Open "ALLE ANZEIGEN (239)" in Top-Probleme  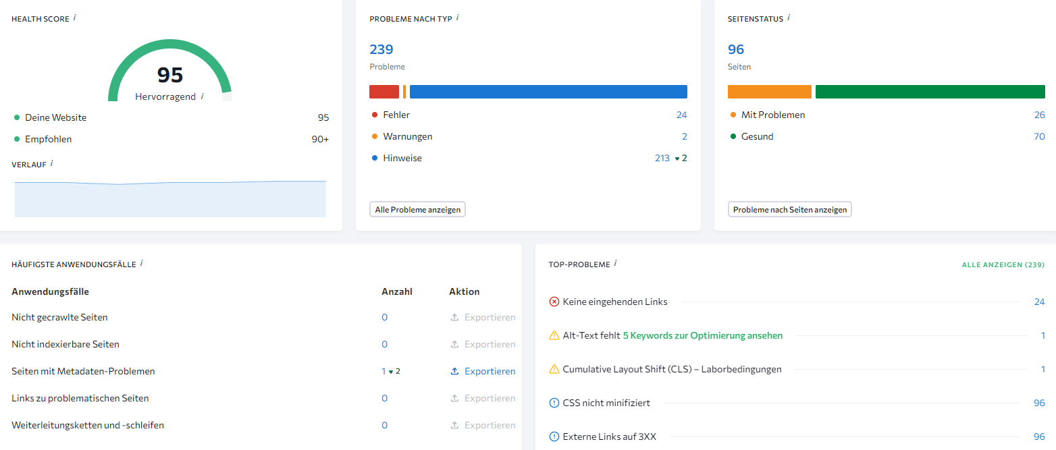click(x=1003, y=264)
